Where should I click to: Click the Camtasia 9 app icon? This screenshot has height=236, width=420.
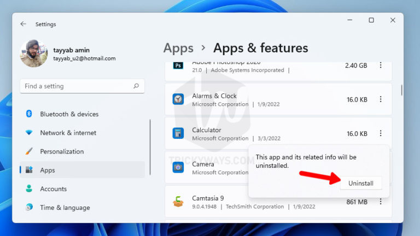click(x=178, y=202)
